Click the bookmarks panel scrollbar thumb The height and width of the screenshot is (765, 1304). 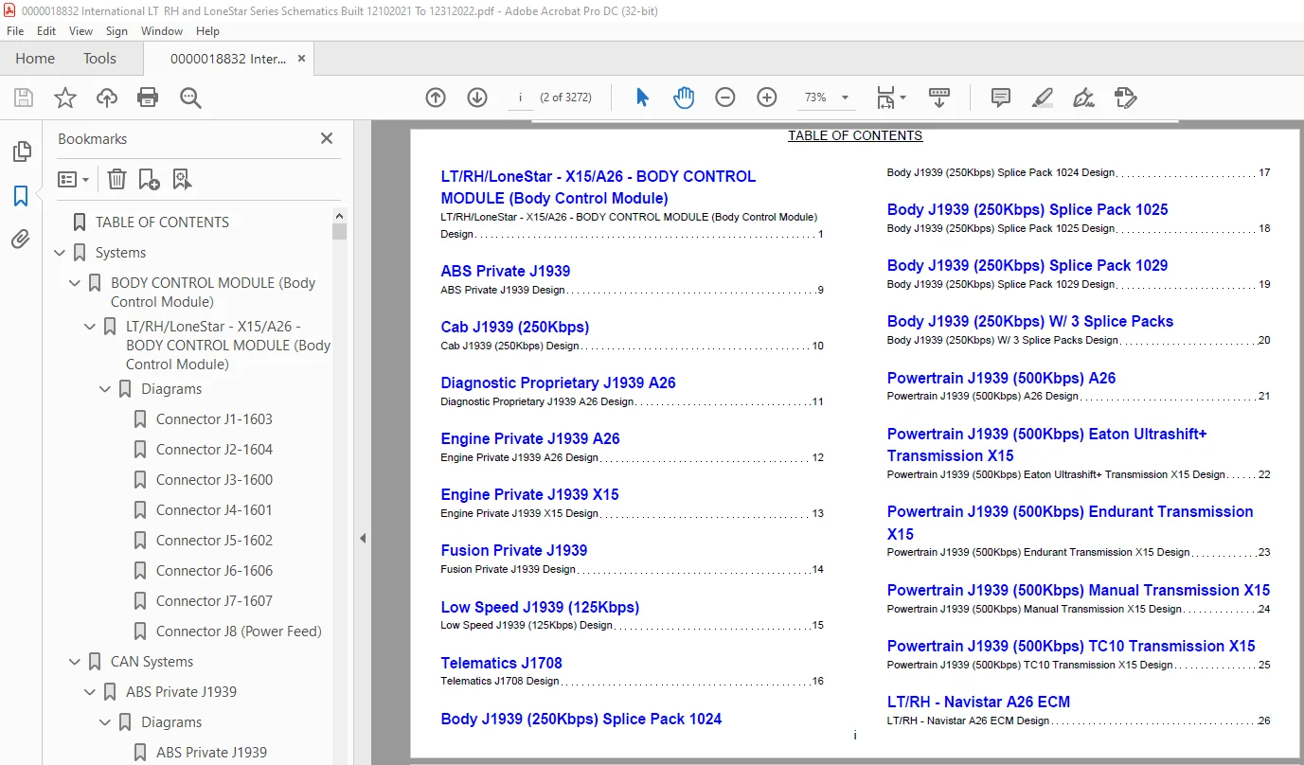coord(339,232)
